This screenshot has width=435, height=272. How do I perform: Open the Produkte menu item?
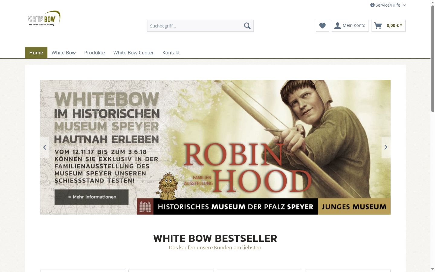pyautogui.click(x=95, y=53)
